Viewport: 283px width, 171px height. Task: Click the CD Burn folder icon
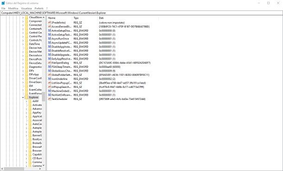tap(30, 158)
